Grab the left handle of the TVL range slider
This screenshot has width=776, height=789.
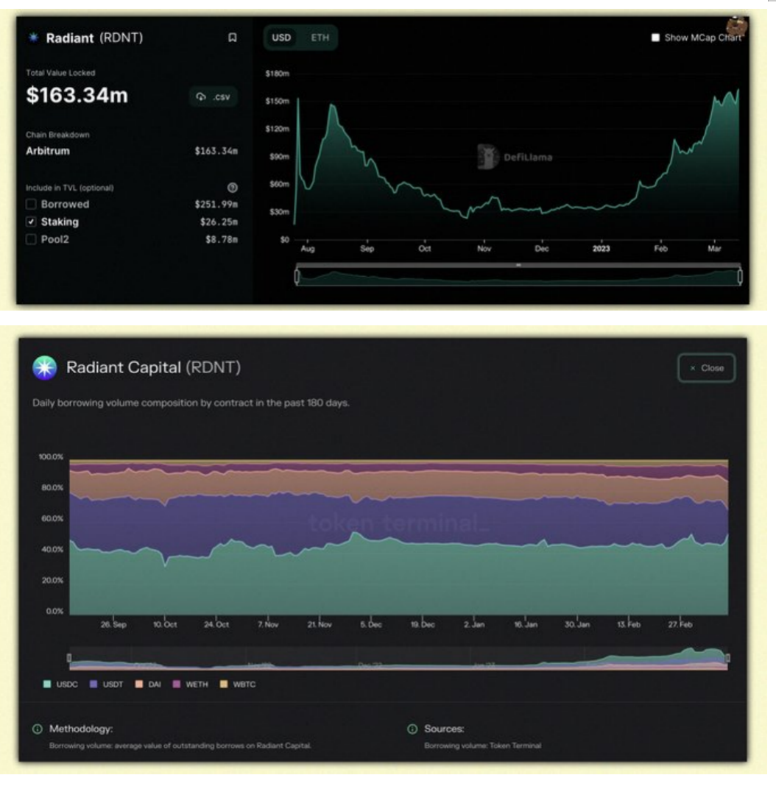coord(297,276)
